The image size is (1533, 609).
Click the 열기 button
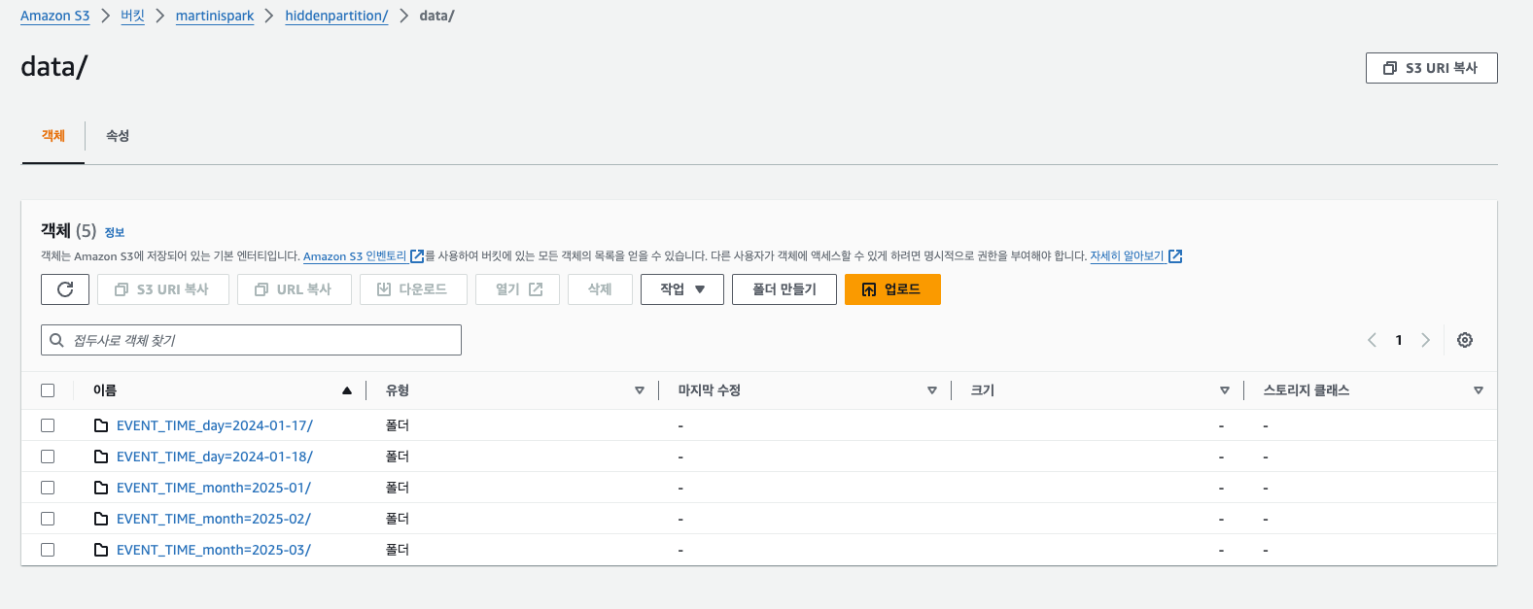coord(517,289)
